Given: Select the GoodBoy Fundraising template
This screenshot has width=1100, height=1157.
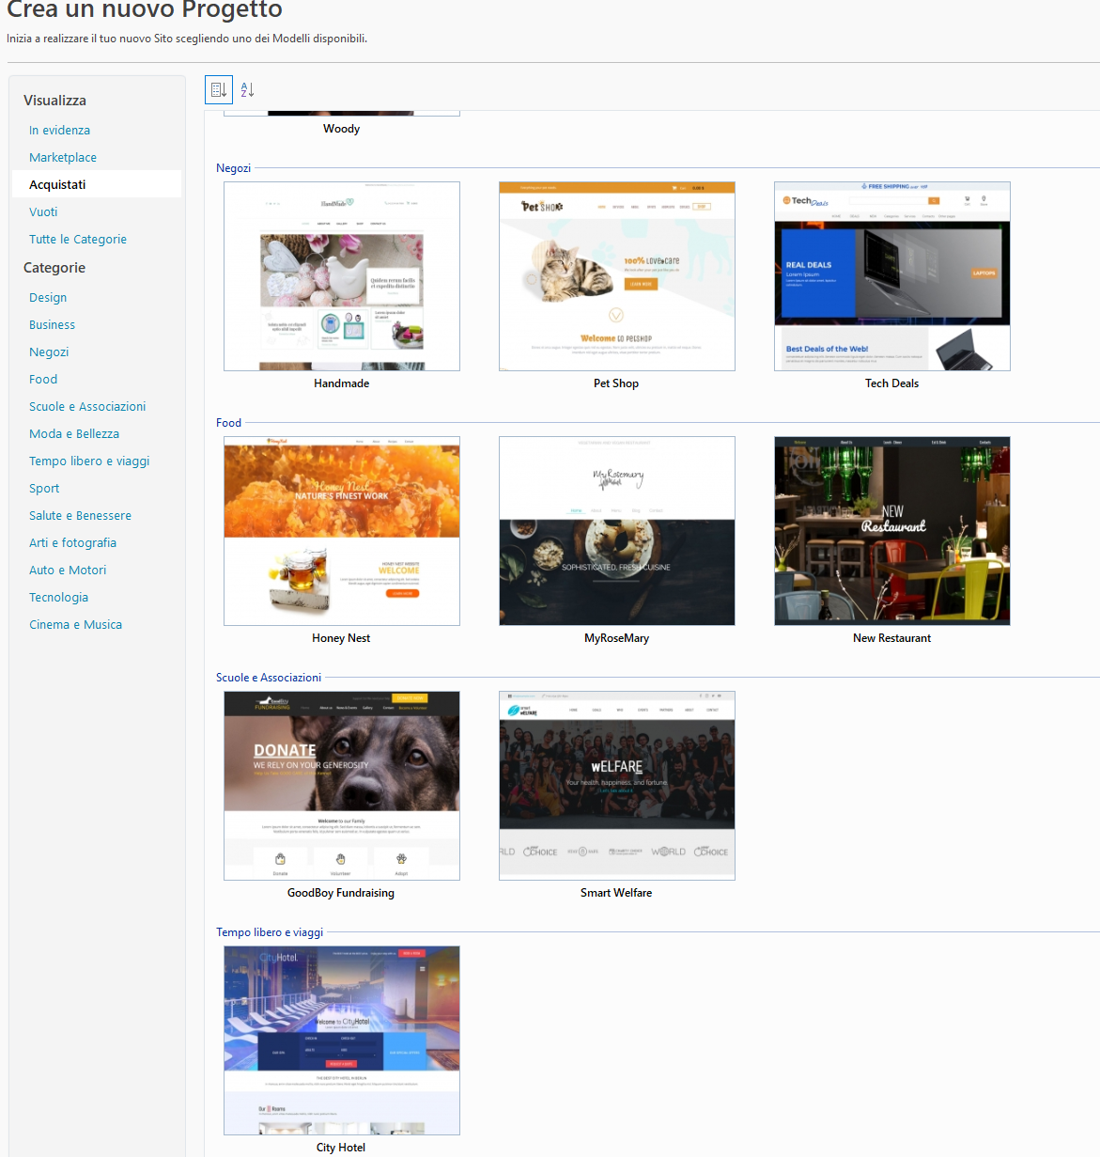Looking at the screenshot, I should point(342,786).
